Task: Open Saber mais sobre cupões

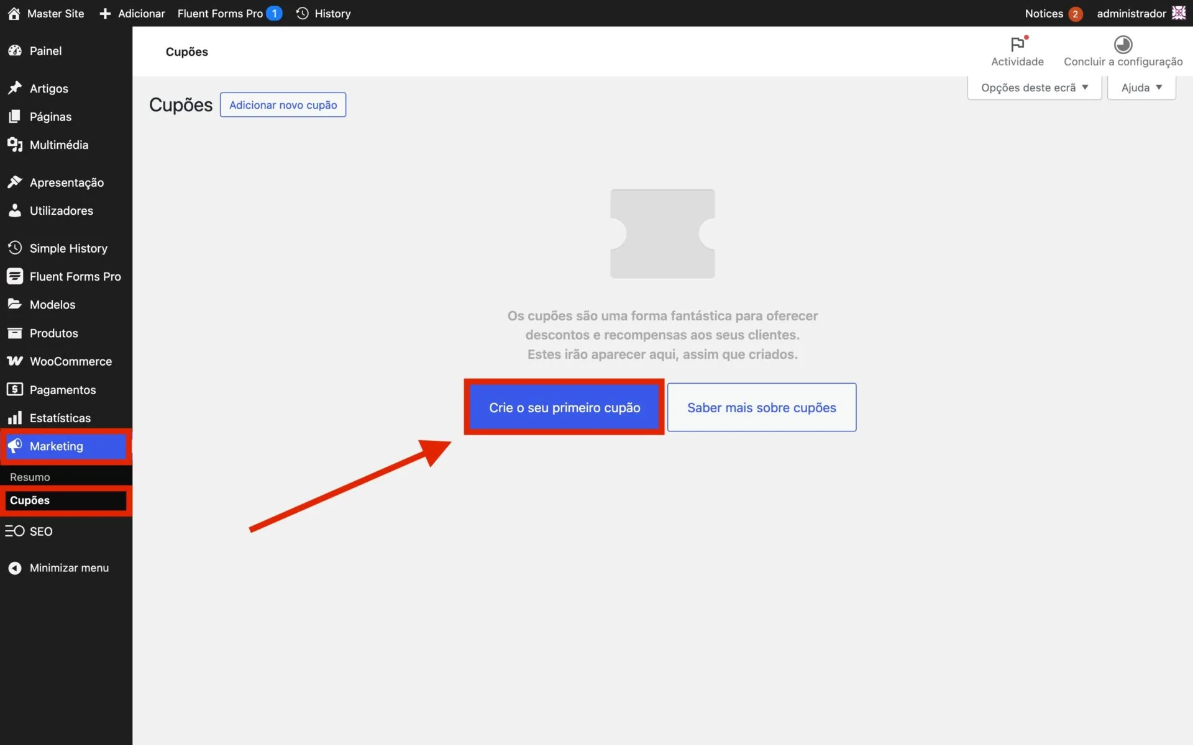Action: tap(761, 407)
